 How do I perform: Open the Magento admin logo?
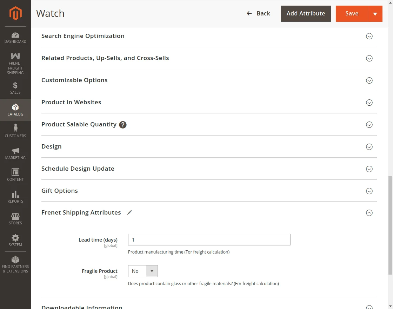15,13
